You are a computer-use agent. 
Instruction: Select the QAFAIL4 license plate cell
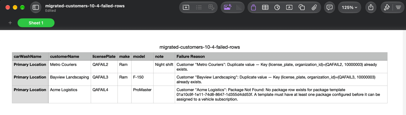click(x=104, y=94)
